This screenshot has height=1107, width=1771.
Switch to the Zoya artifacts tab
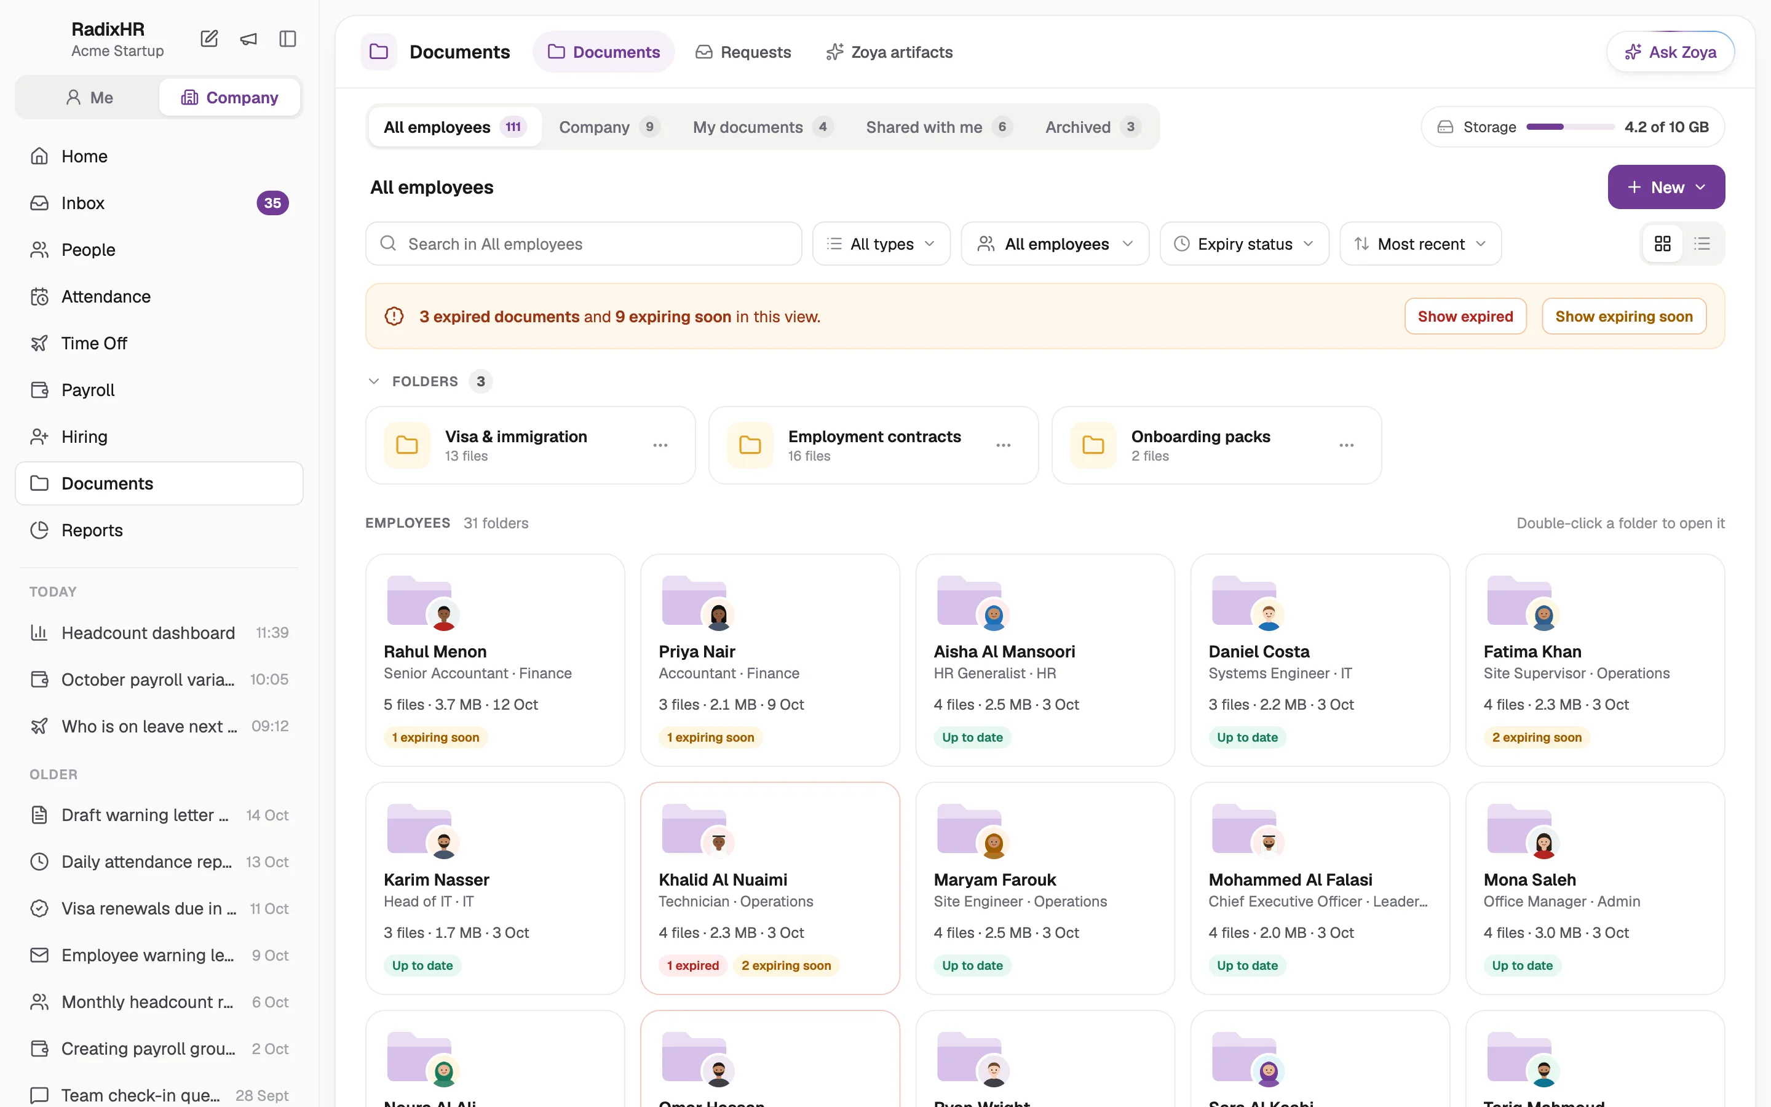[x=889, y=52]
